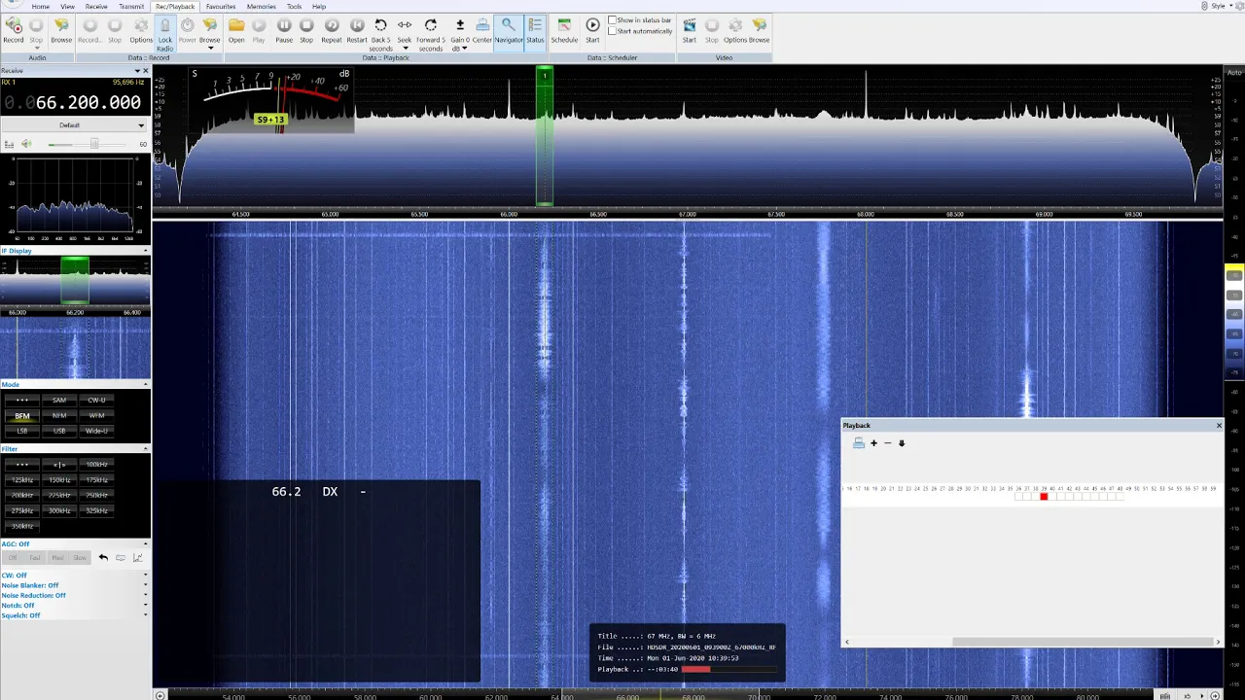Open Data Record Options gear
This screenshot has width=1245, height=700.
141,29
